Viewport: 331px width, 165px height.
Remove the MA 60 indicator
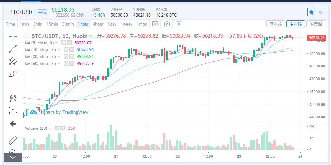point(72,64)
